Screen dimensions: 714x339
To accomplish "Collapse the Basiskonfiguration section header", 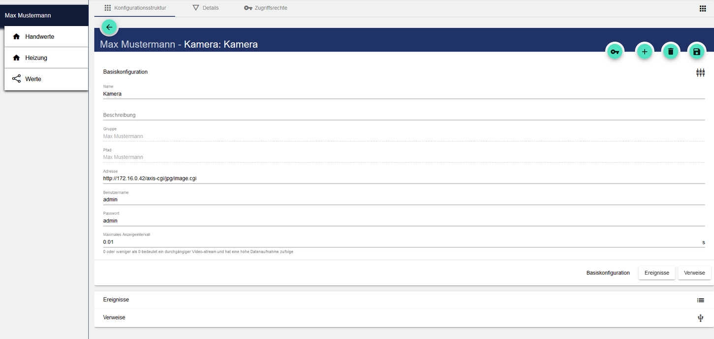I will tap(125, 72).
